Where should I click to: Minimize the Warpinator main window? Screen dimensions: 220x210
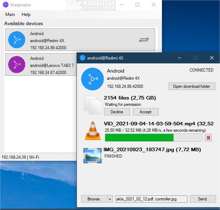click(x=122, y=5)
